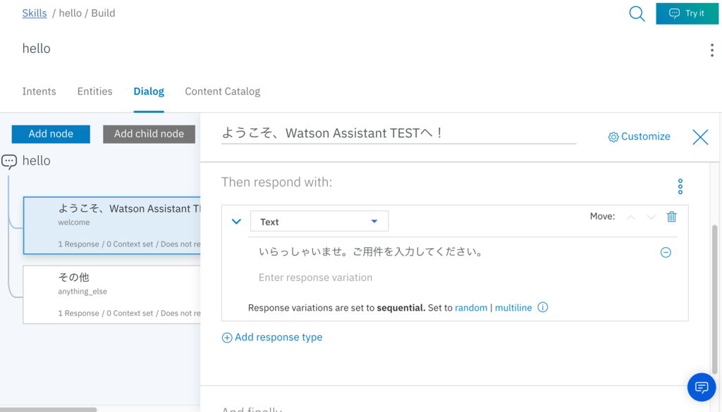Screen dimensions: 722x412
Task: Click the Add node button
Action: click(x=51, y=134)
